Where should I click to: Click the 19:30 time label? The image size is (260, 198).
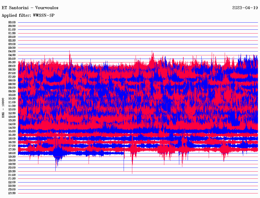[12, 164]
